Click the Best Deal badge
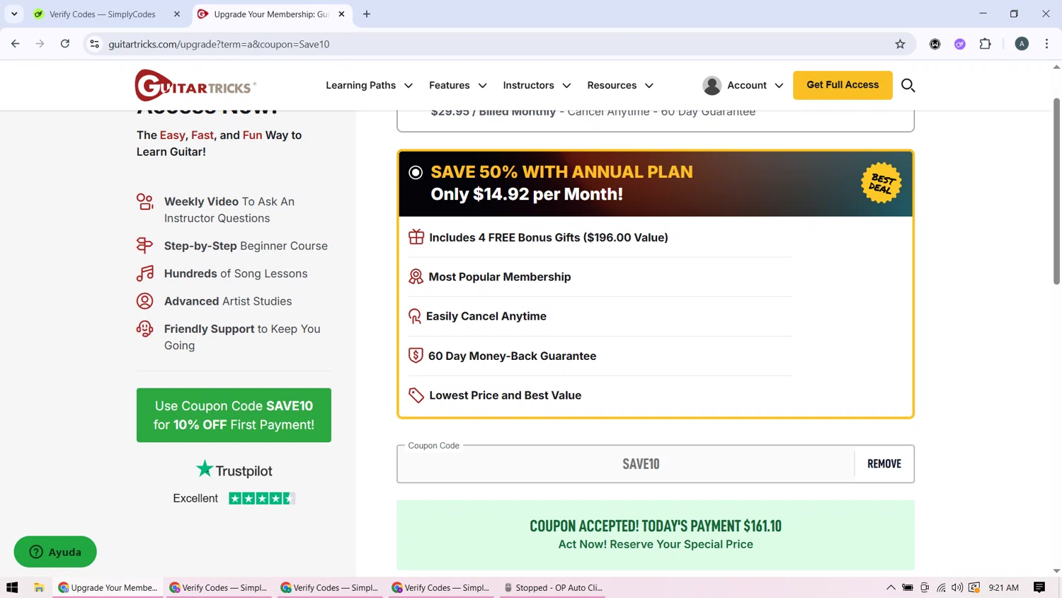 click(x=881, y=184)
